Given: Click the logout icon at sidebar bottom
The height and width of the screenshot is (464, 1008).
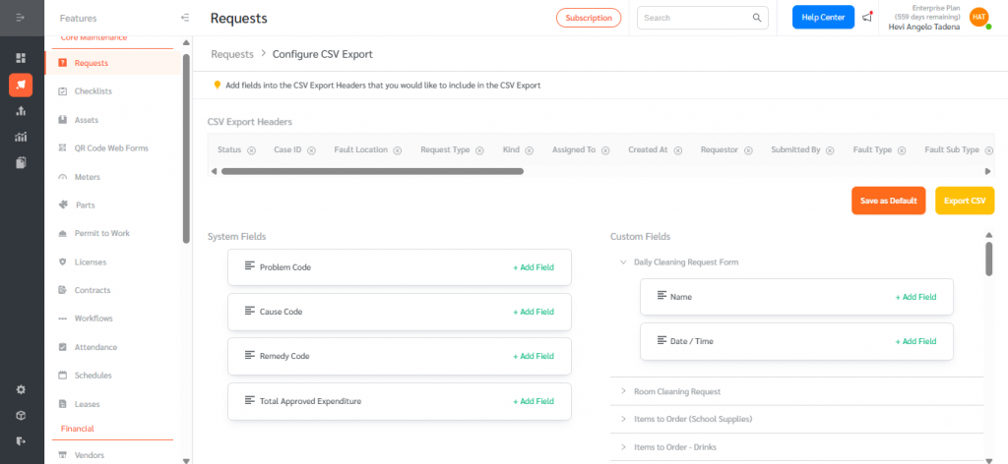Looking at the screenshot, I should pos(21,440).
